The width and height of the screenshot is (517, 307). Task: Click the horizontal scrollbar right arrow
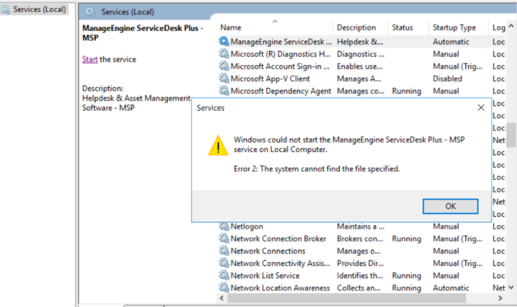(500, 298)
